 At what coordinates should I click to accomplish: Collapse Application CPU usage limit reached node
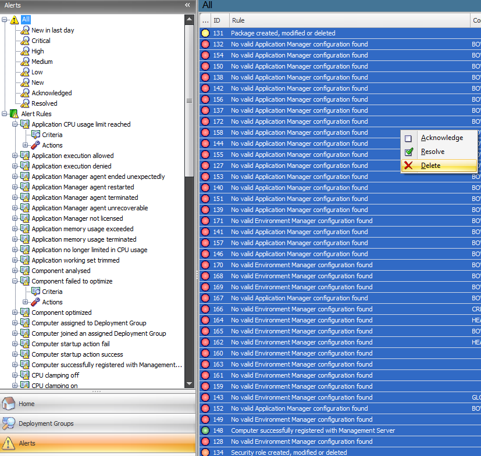coord(15,124)
